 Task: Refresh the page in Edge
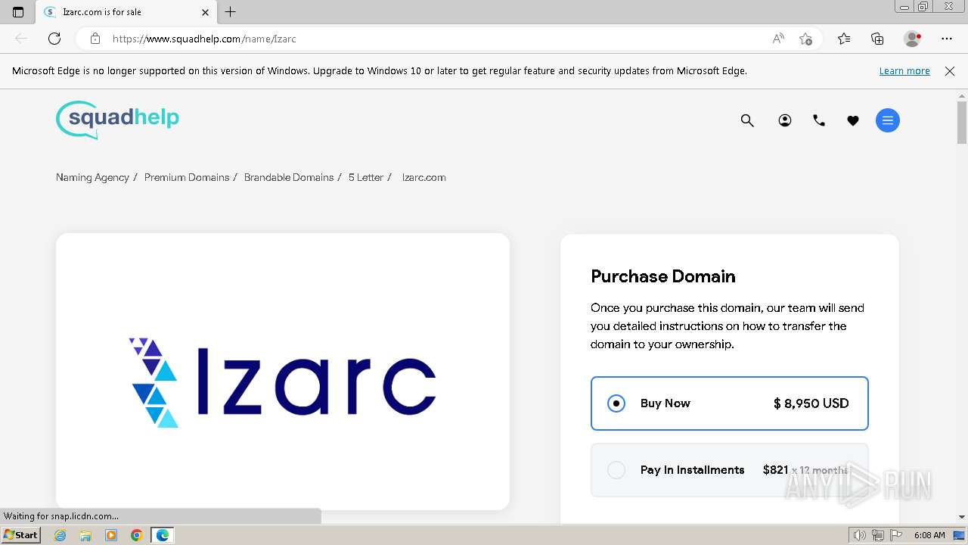[54, 39]
